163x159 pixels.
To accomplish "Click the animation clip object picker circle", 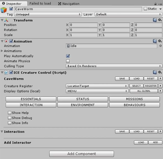I will point(160,46).
